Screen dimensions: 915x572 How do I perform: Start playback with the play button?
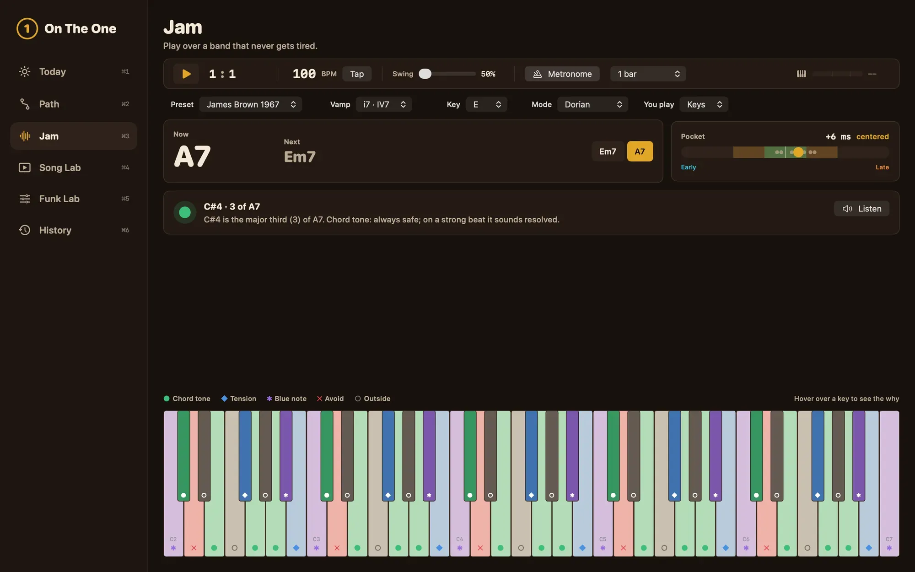pyautogui.click(x=186, y=74)
